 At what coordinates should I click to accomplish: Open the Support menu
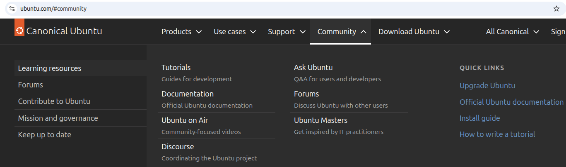coord(287,32)
